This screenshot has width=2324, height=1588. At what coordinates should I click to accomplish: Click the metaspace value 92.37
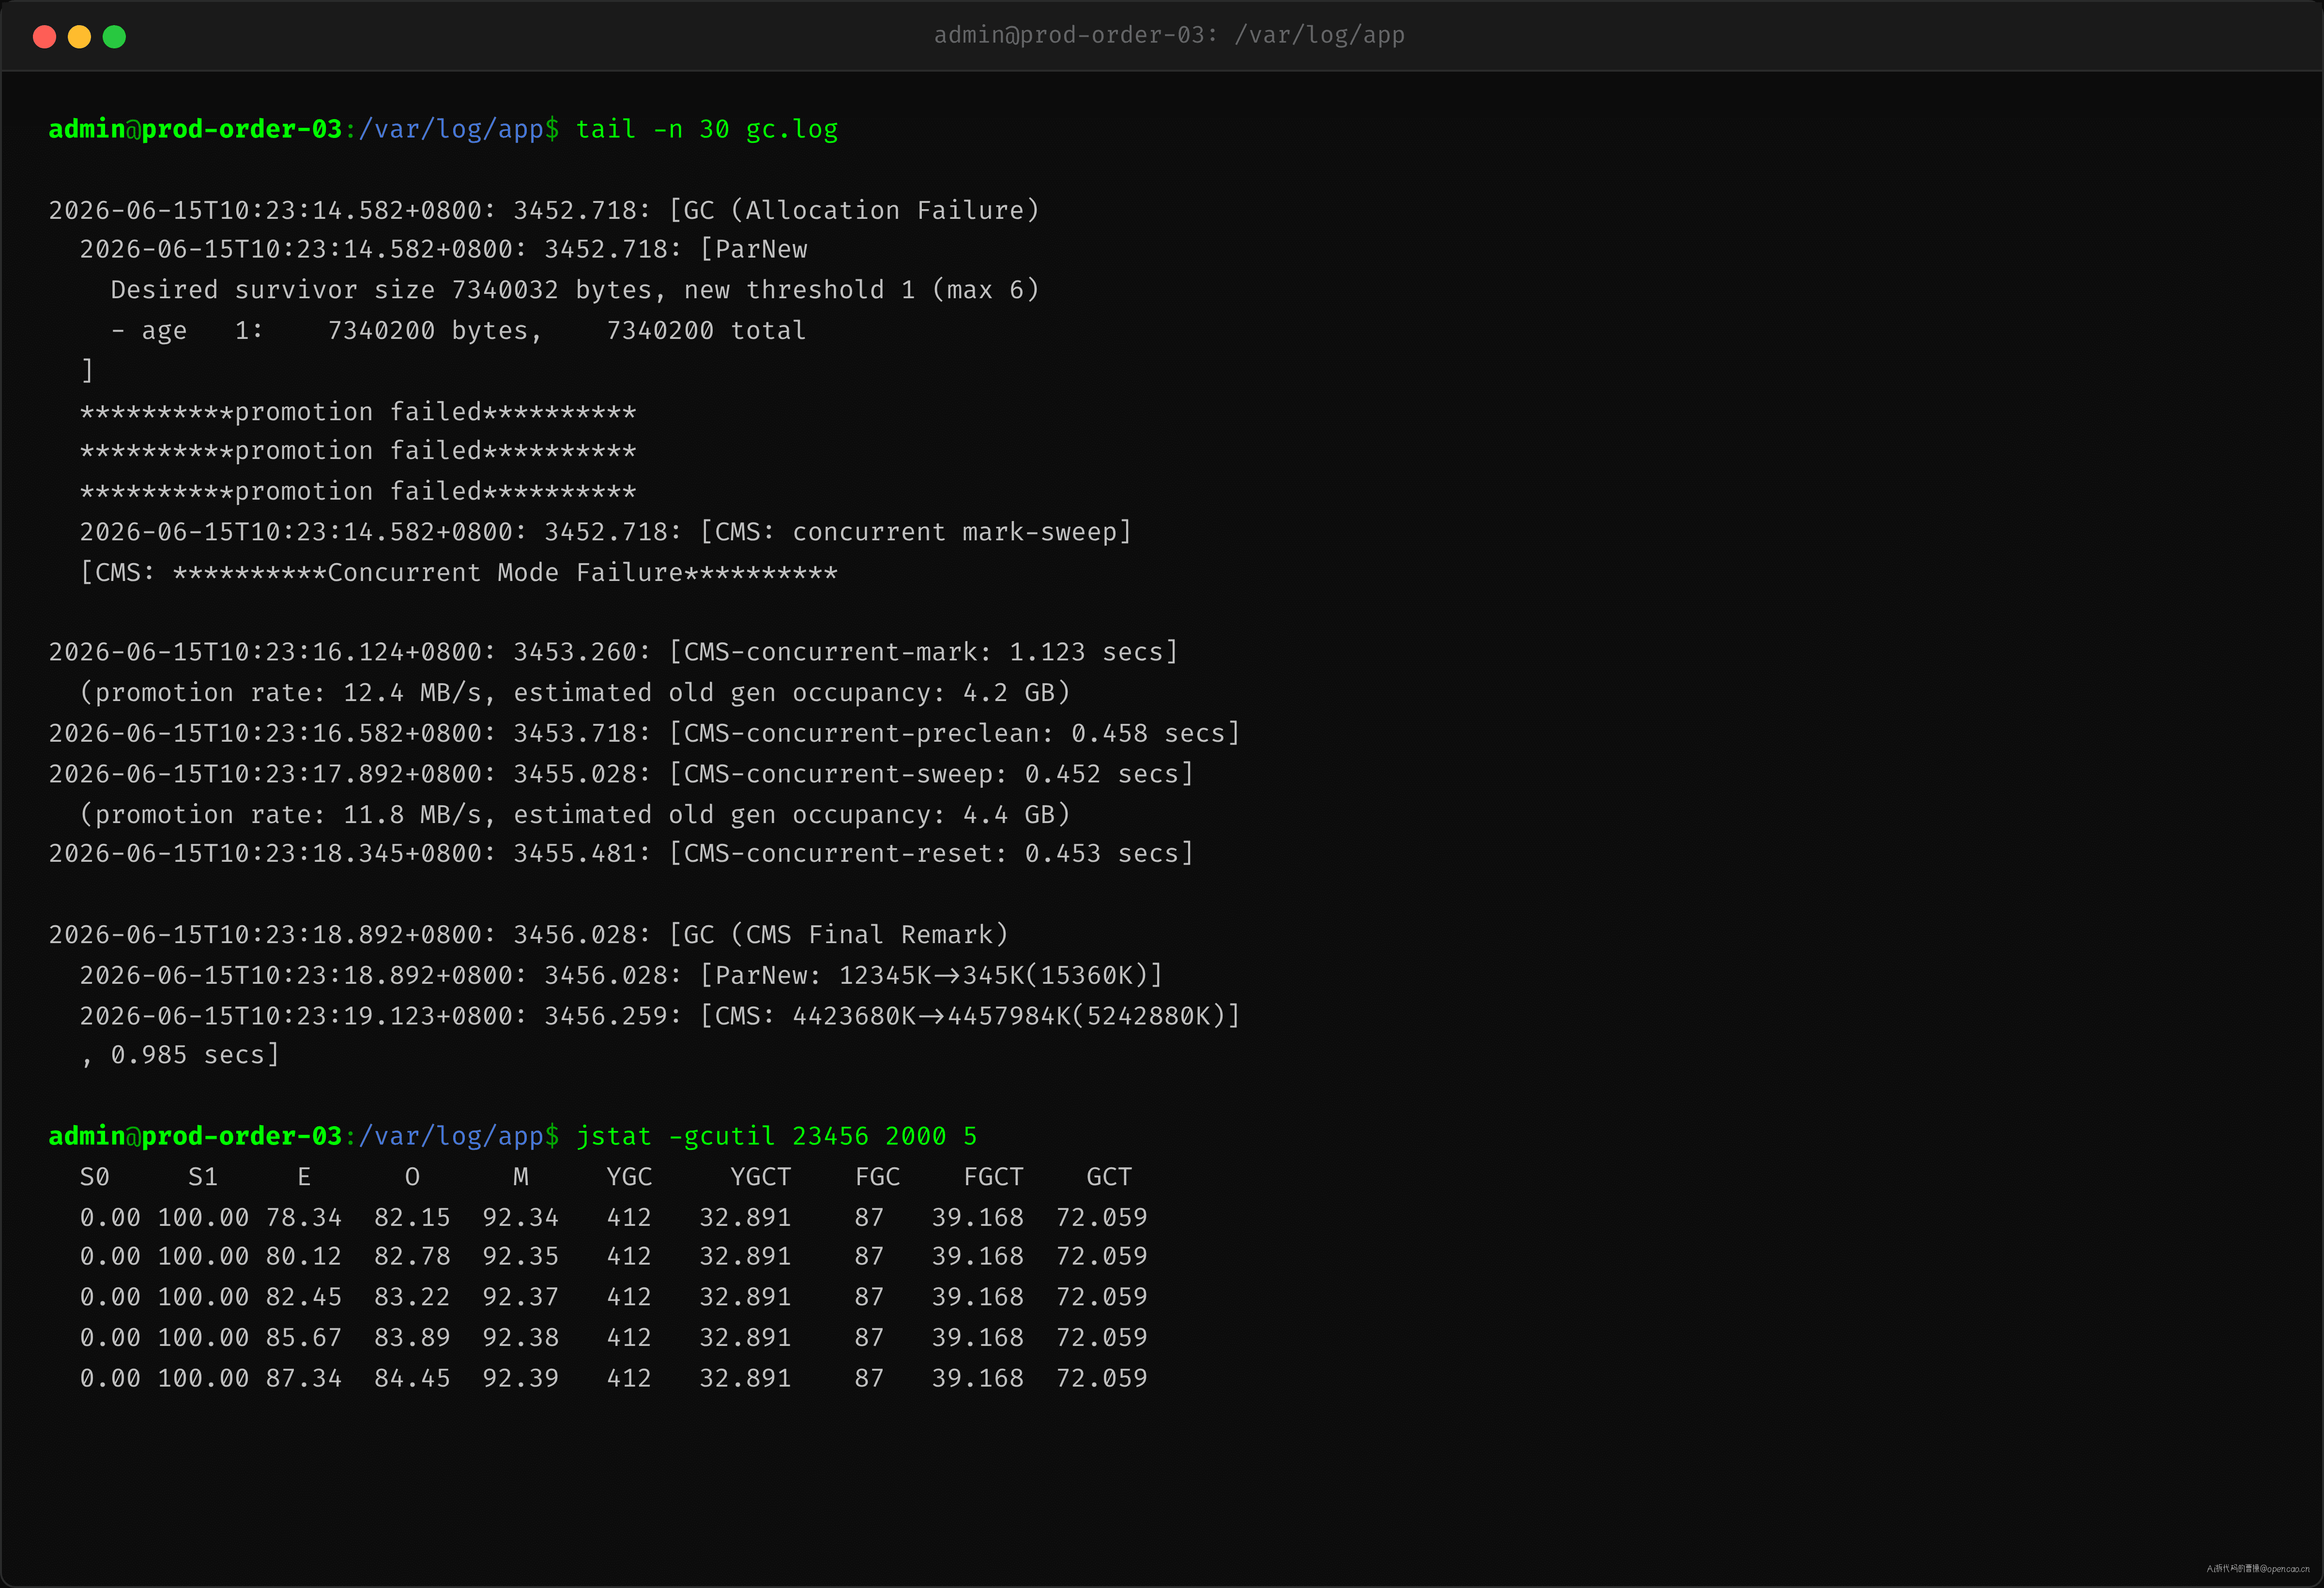tap(521, 1298)
